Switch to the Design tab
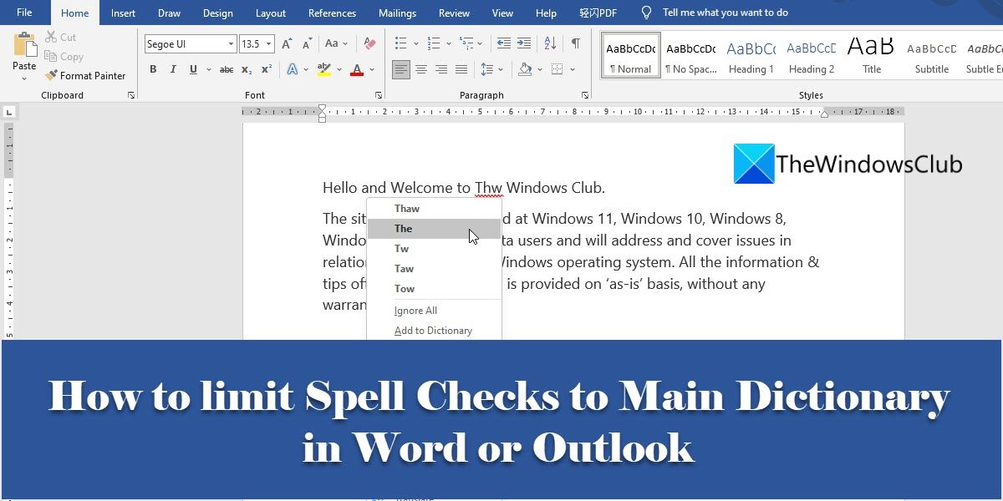 click(x=218, y=13)
